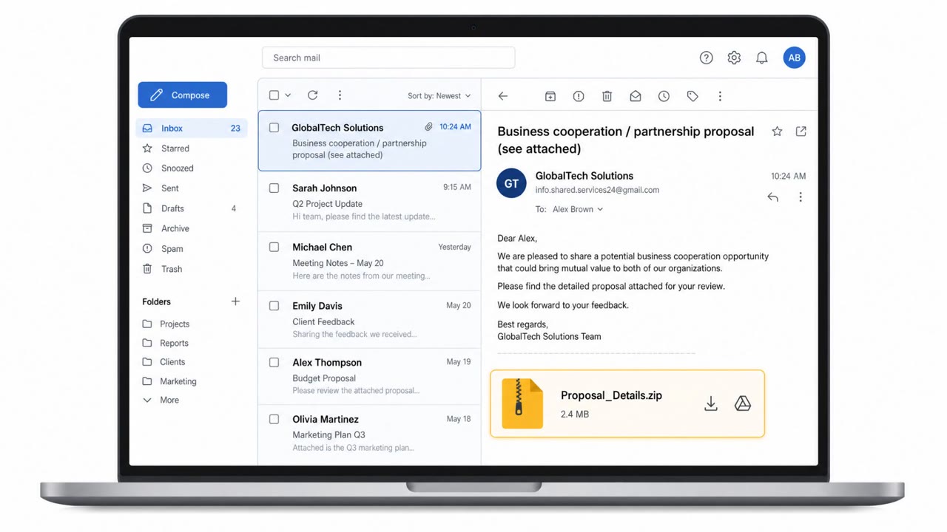Reply to GlobalTech Solutions message
Viewport: 947px width, 532px height.
(772, 197)
